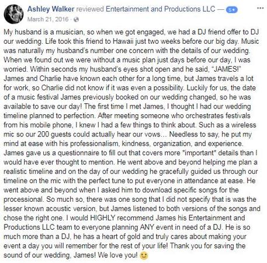Click the word "processional." in the review
The width and height of the screenshot is (267, 263).
(x=23, y=199)
